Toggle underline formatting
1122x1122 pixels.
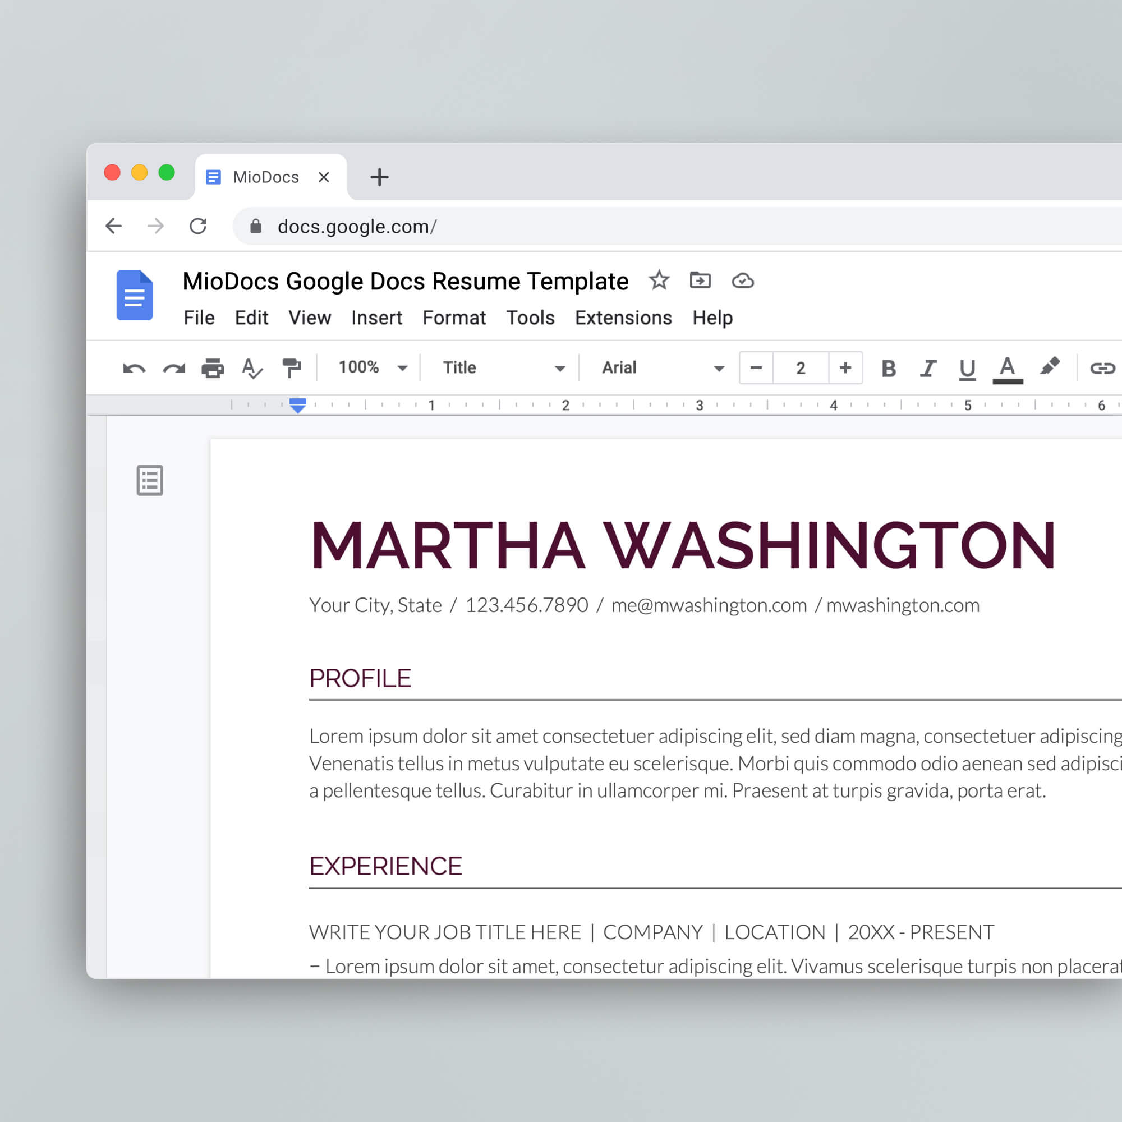click(x=966, y=367)
